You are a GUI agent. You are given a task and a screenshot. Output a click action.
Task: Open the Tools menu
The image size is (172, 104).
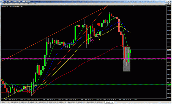pyautogui.click(x=24, y=4)
